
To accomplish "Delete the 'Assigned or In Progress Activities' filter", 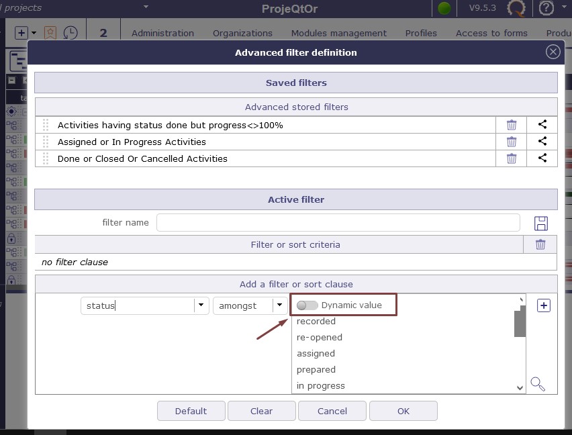I will [512, 142].
